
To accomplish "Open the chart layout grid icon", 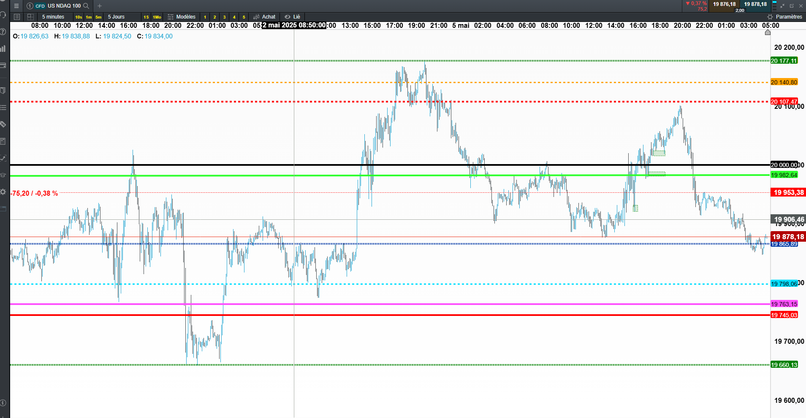I will tap(30, 17).
